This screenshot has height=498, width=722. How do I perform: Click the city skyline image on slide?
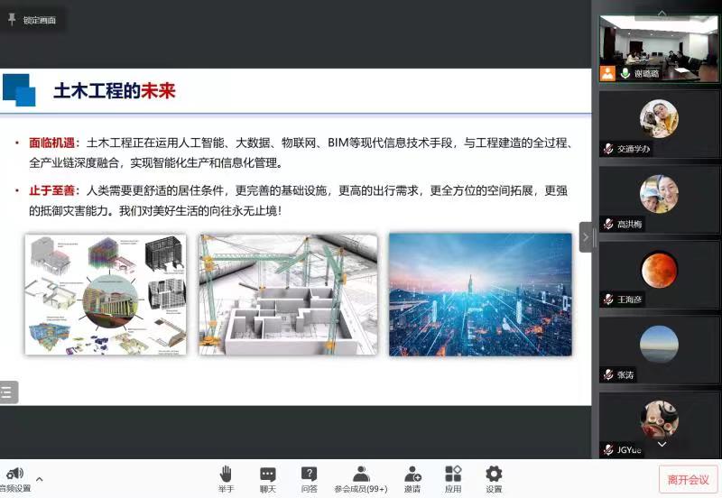(x=480, y=294)
